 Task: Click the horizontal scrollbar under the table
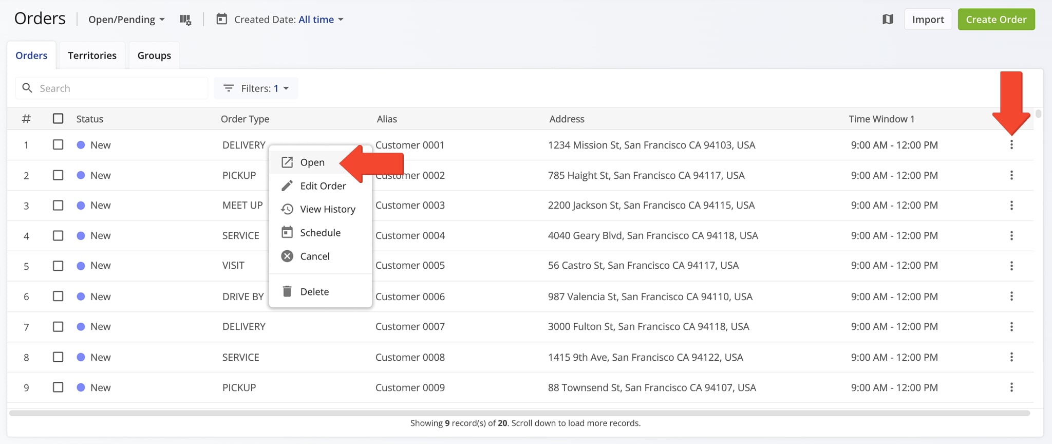pos(519,413)
